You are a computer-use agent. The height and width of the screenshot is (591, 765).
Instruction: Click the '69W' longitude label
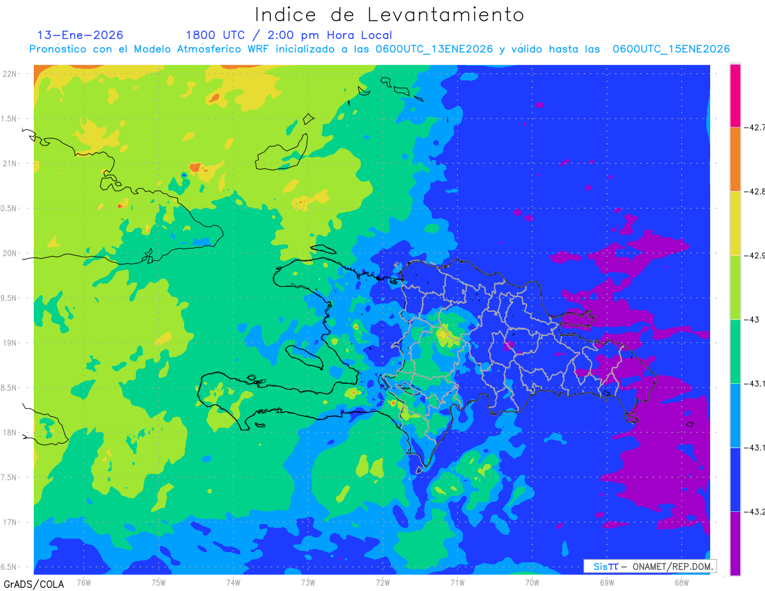[607, 582]
